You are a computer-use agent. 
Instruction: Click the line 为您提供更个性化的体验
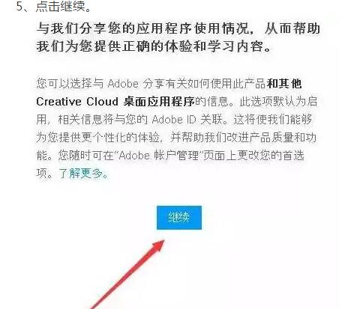[97, 138]
